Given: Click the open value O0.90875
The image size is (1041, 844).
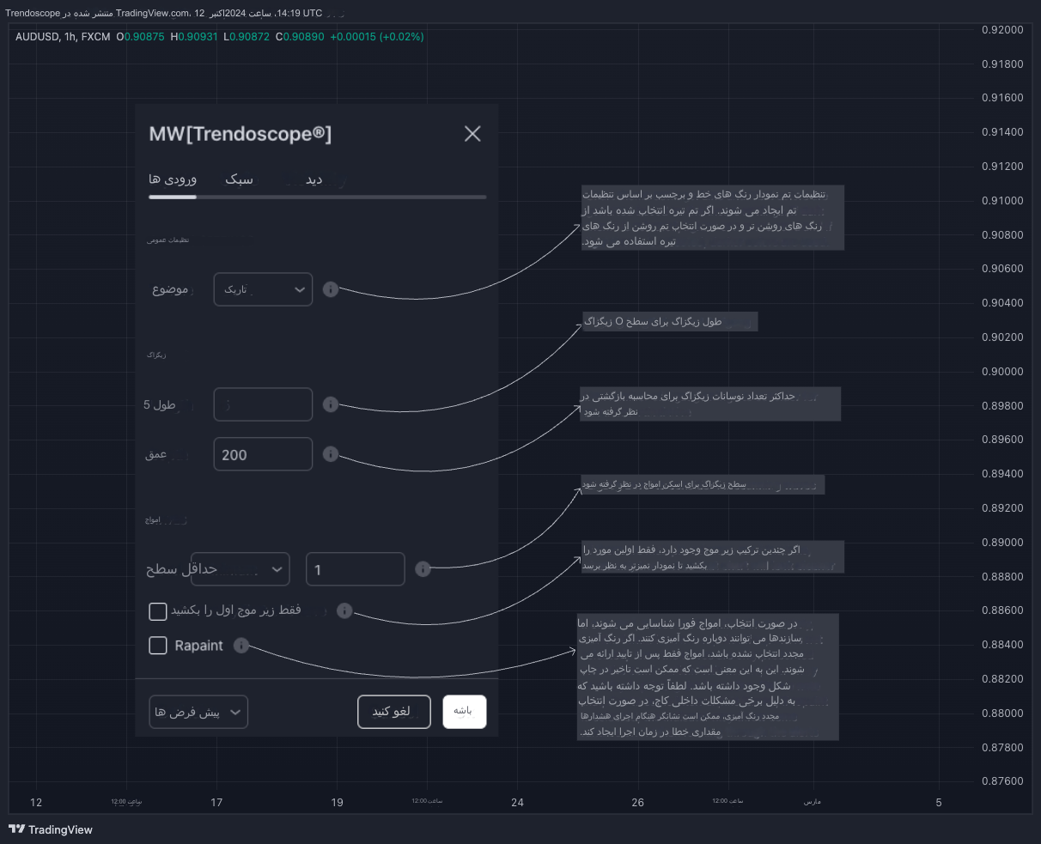Looking at the screenshot, I should coord(140,37).
